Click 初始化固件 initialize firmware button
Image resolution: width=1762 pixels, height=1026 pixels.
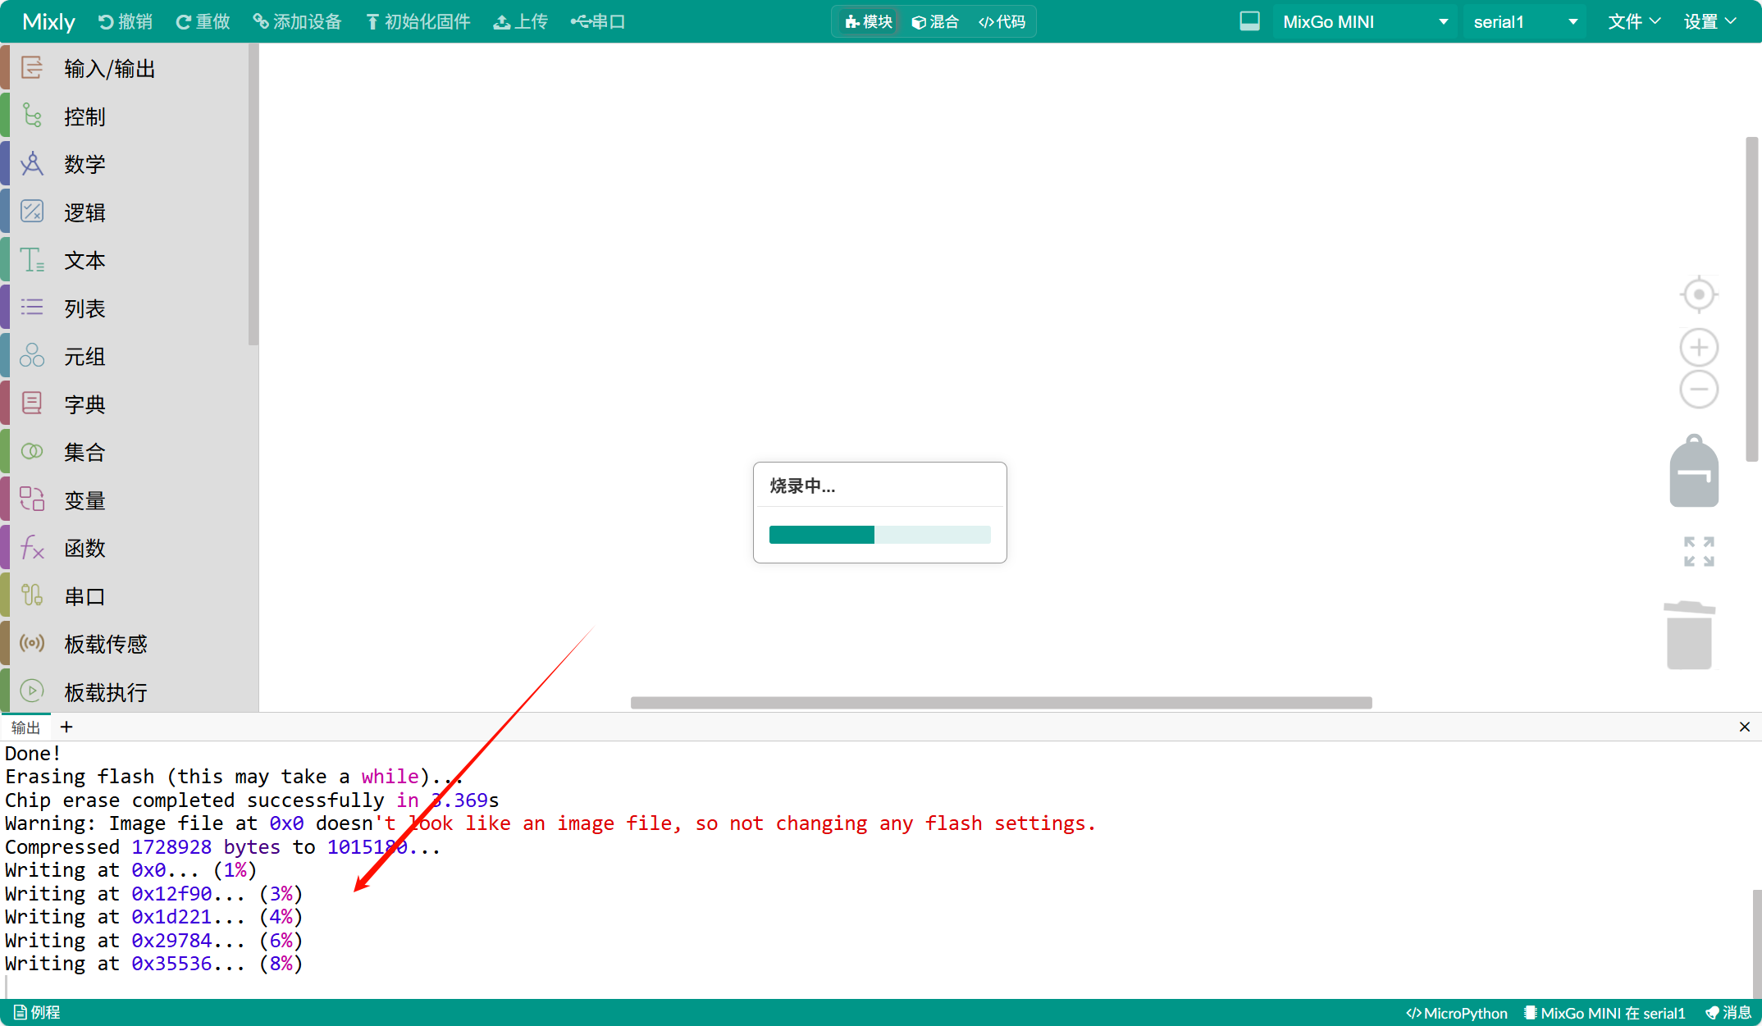(x=418, y=21)
